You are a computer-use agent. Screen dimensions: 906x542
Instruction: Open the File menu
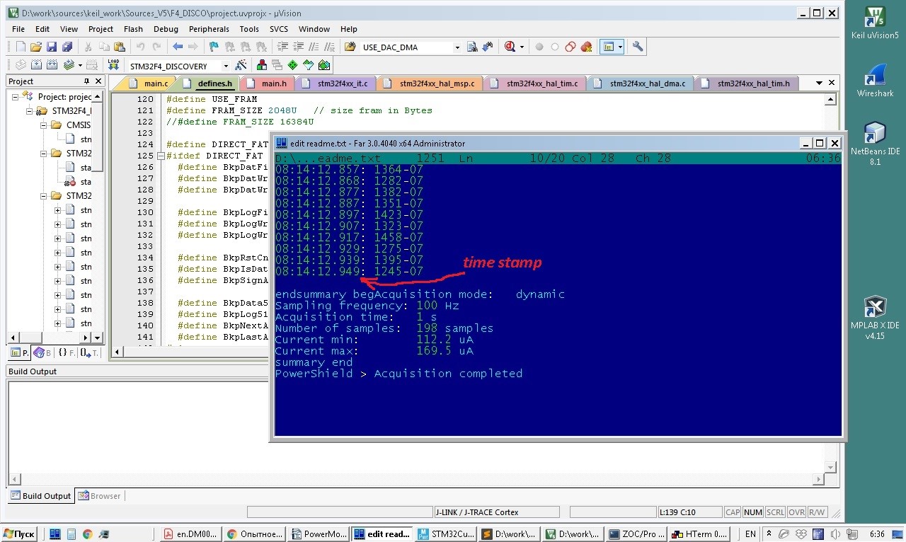coord(18,29)
